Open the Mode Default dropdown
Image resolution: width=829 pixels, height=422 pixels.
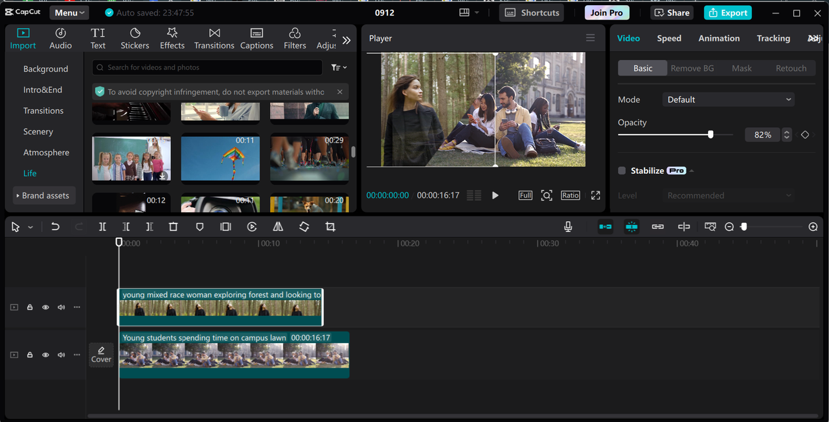coord(728,100)
